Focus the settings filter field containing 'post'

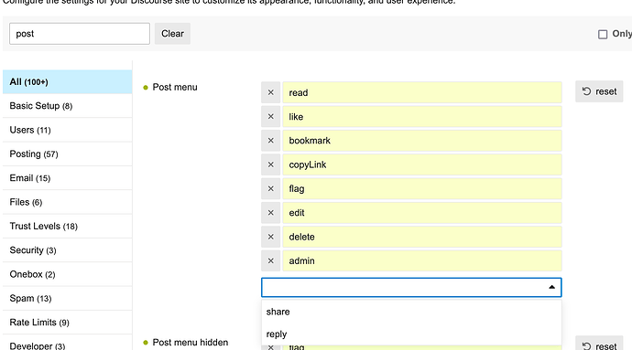[x=80, y=34]
